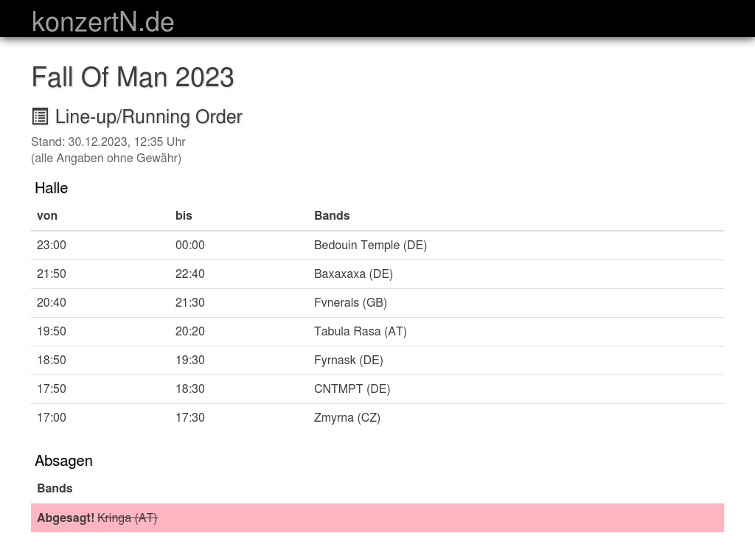Click the konzertN.de site logo
Image resolution: width=755 pixels, height=547 pixels.
pos(102,21)
